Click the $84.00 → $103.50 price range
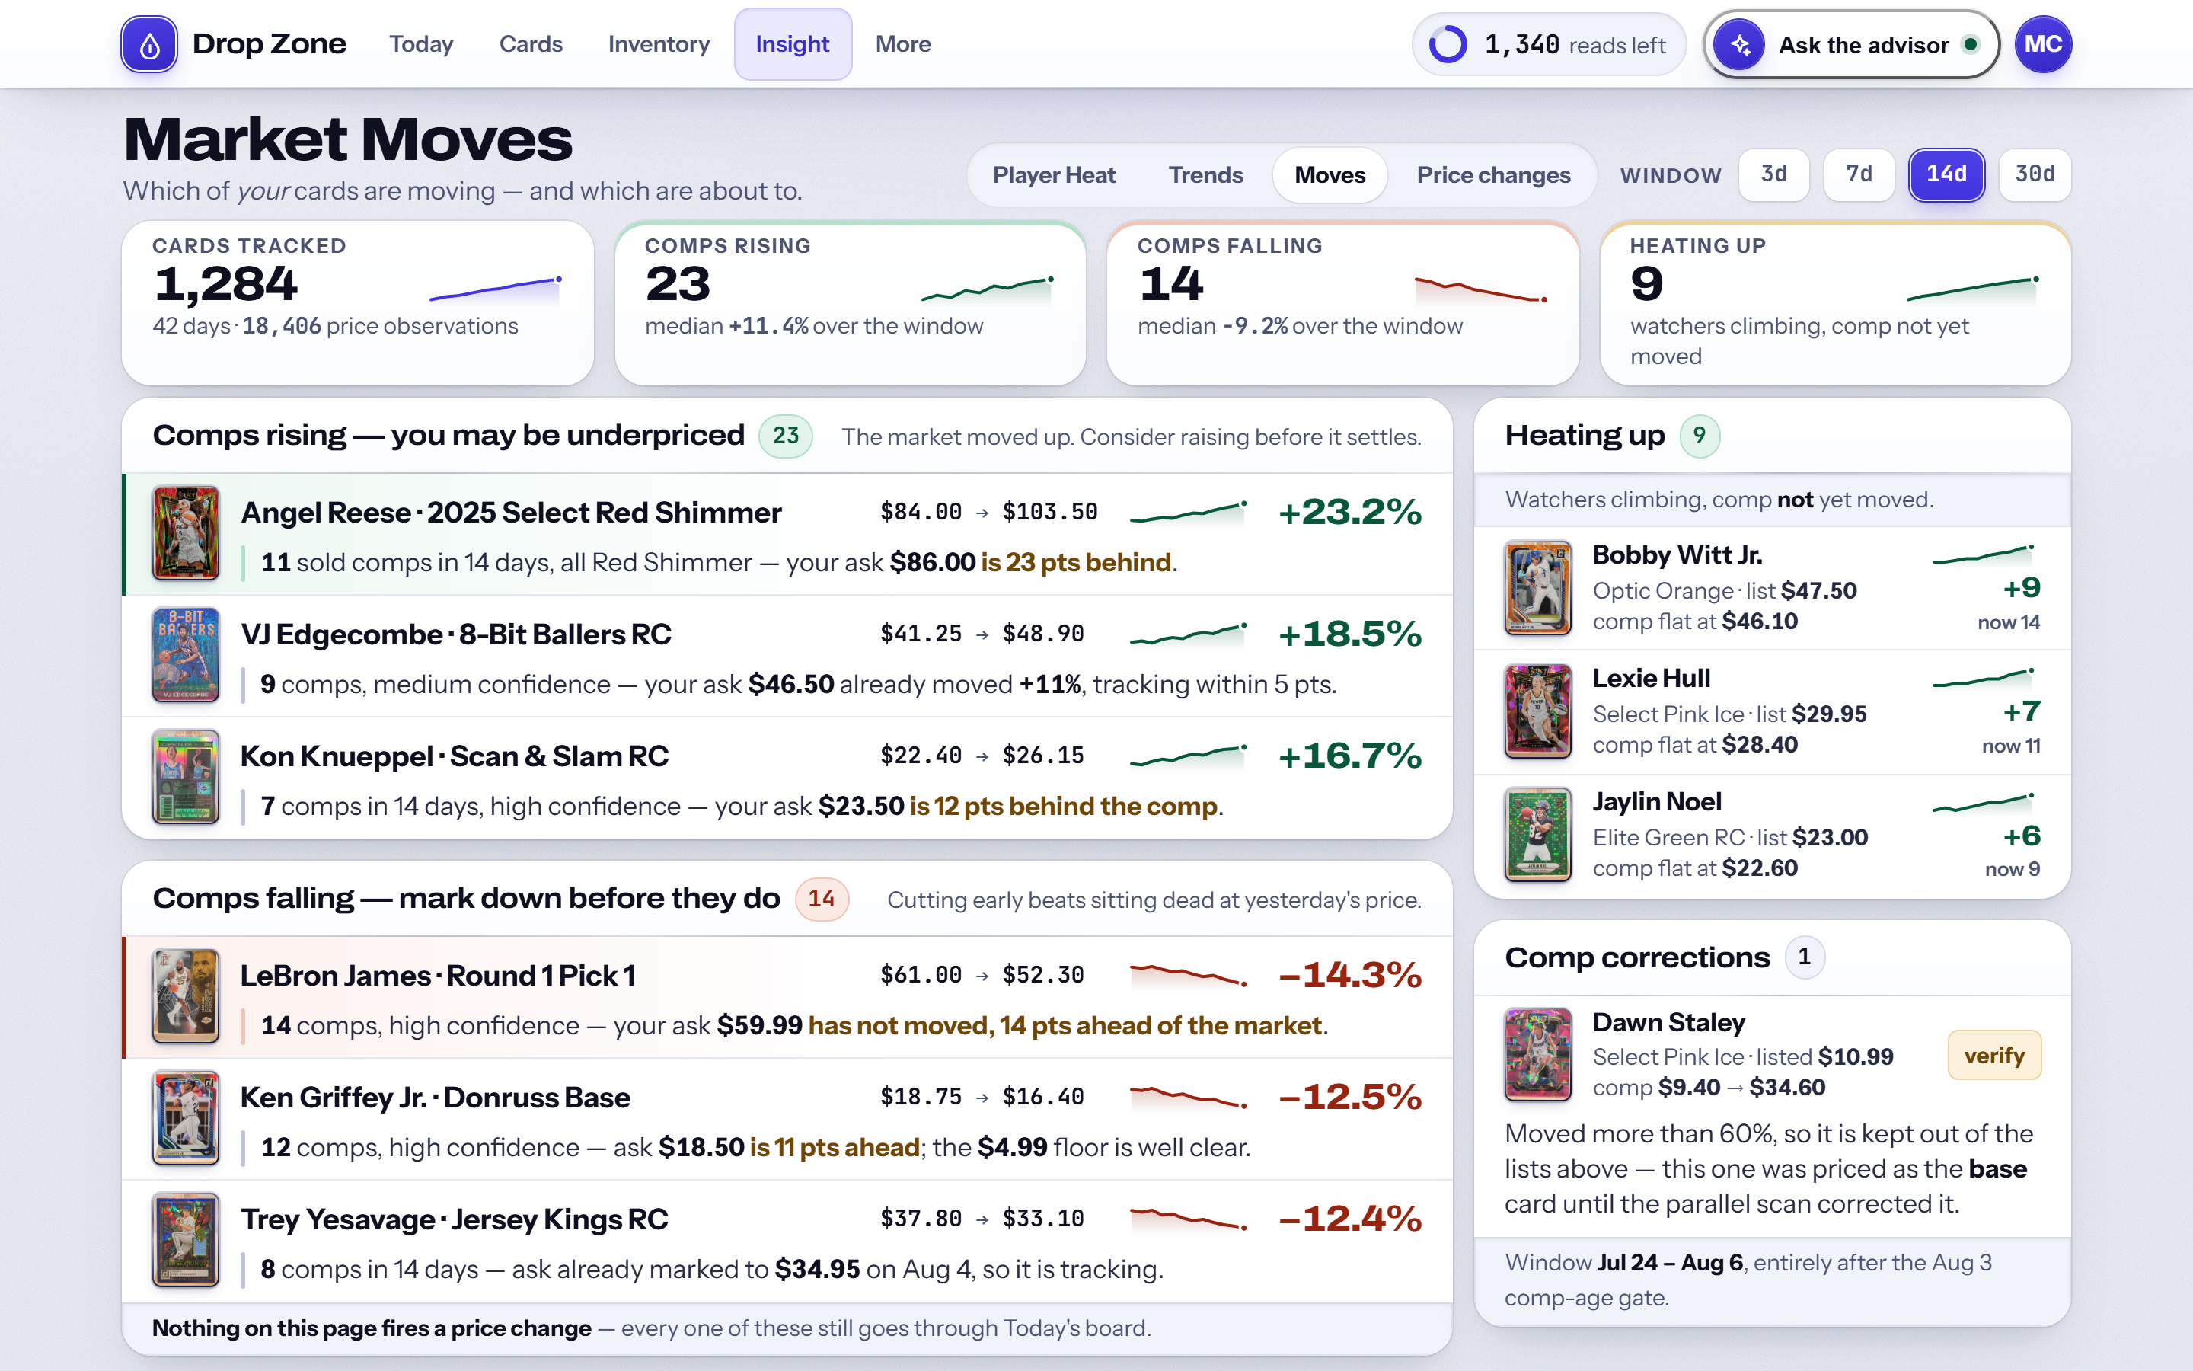The height and width of the screenshot is (1371, 2193). (x=988, y=513)
